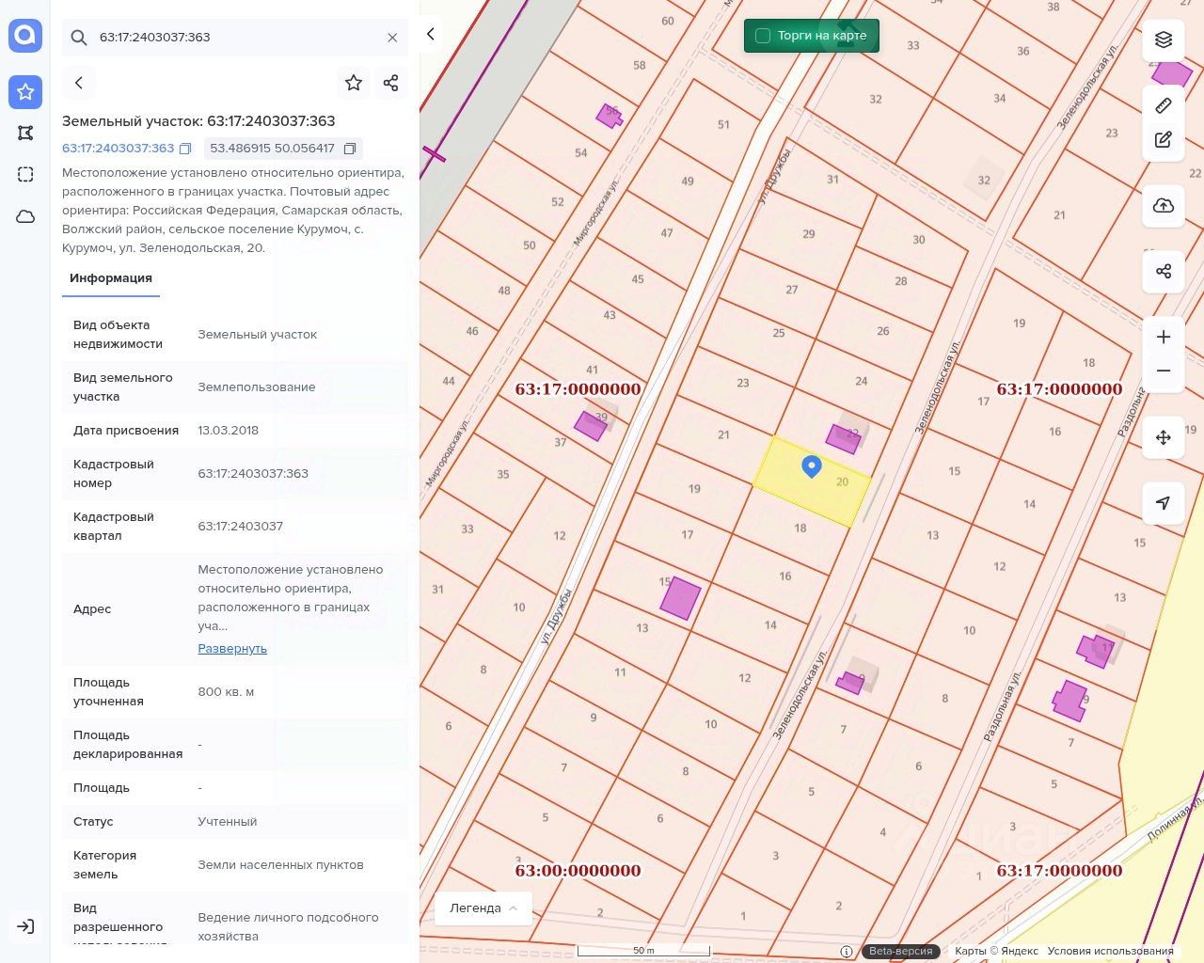
Task: Click the parcel heading Земельный участок: 63:17:2403037:363
Action: [x=198, y=121]
